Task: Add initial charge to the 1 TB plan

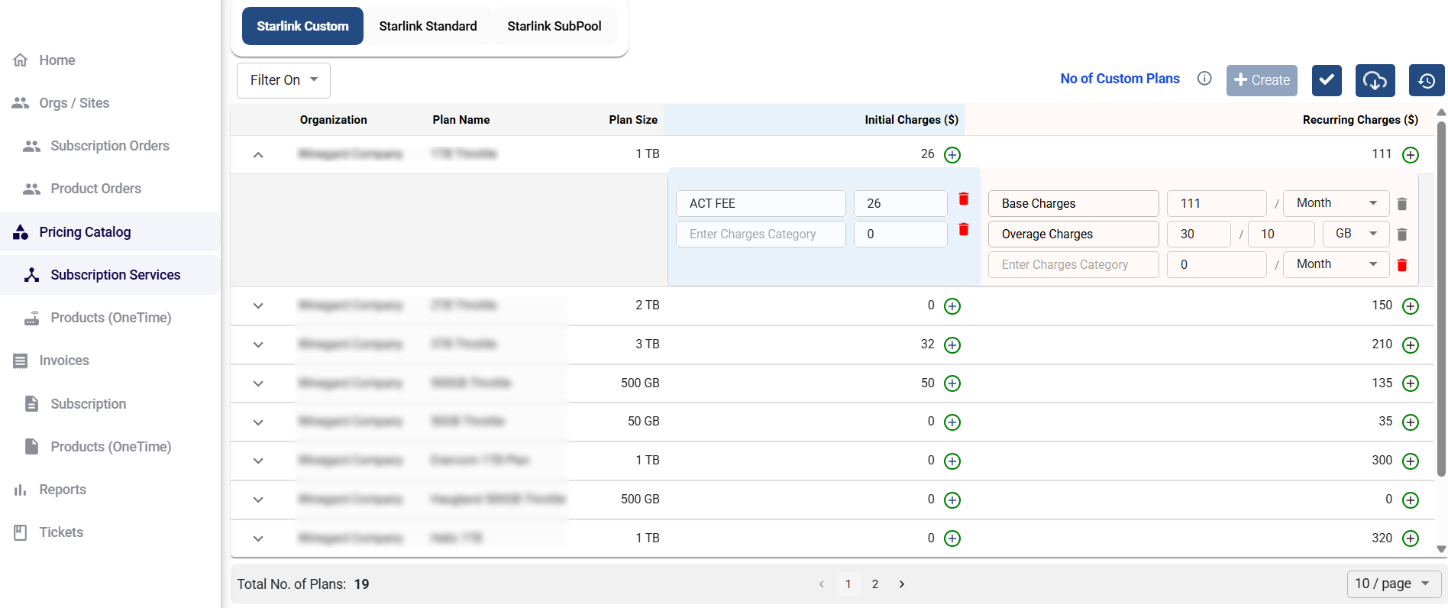Action: (x=952, y=155)
